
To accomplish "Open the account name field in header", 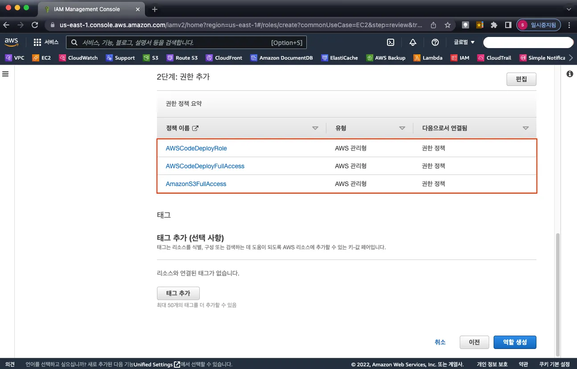I will (528, 42).
